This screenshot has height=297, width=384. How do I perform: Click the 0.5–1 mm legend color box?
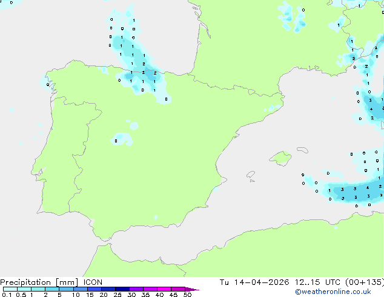click(24, 289)
